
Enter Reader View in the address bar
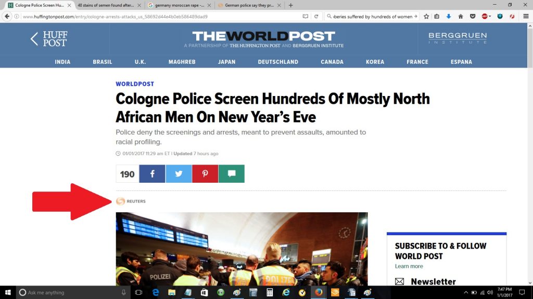305,16
